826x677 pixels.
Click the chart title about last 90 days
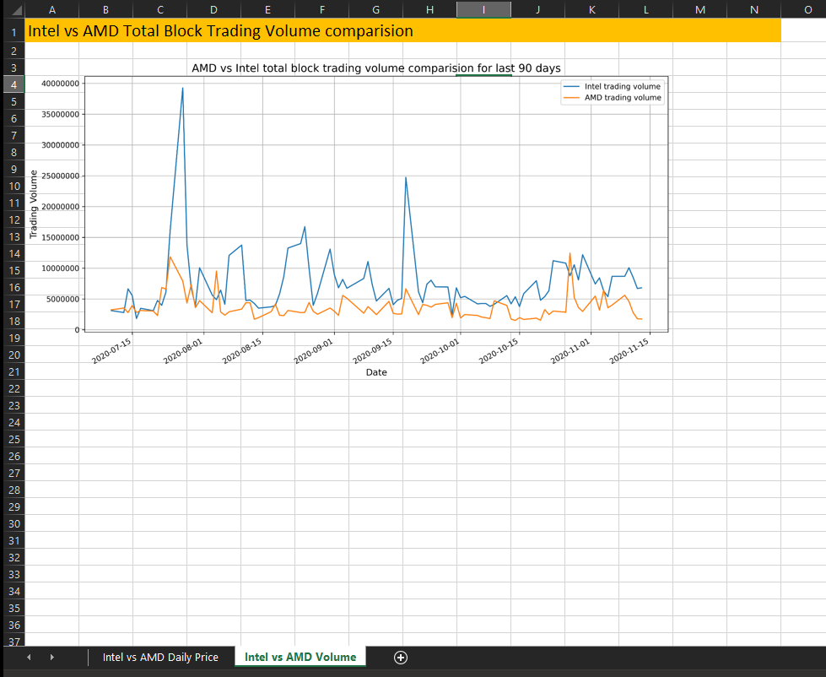376,68
